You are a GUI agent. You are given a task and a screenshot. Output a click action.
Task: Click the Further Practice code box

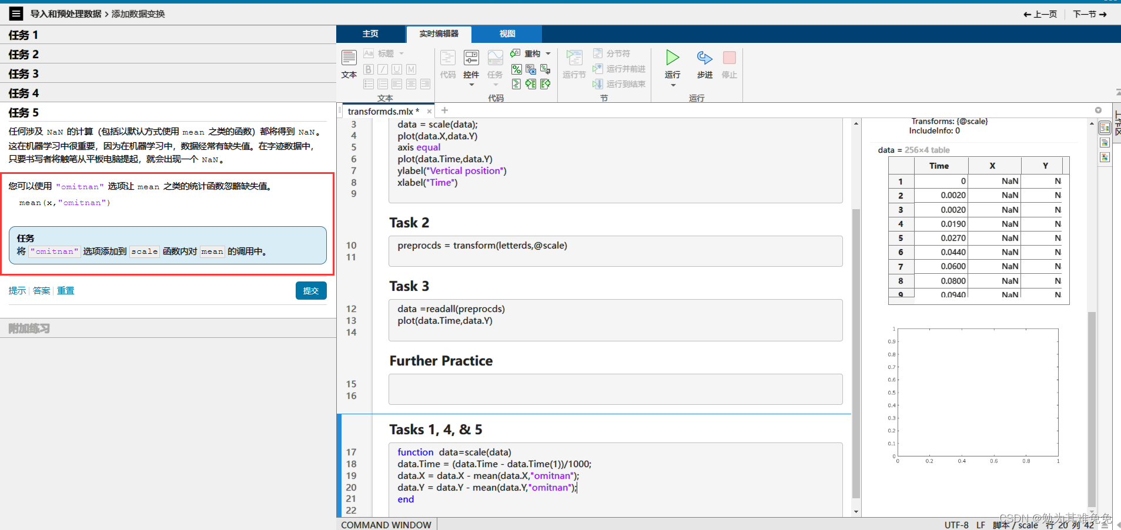[615, 390]
